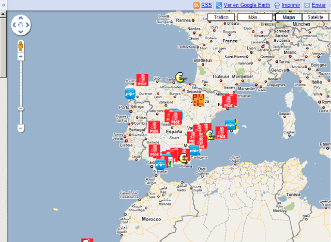Click the scrollbar up arrow
This screenshot has height=242, width=331.
pyautogui.click(x=3, y=14)
